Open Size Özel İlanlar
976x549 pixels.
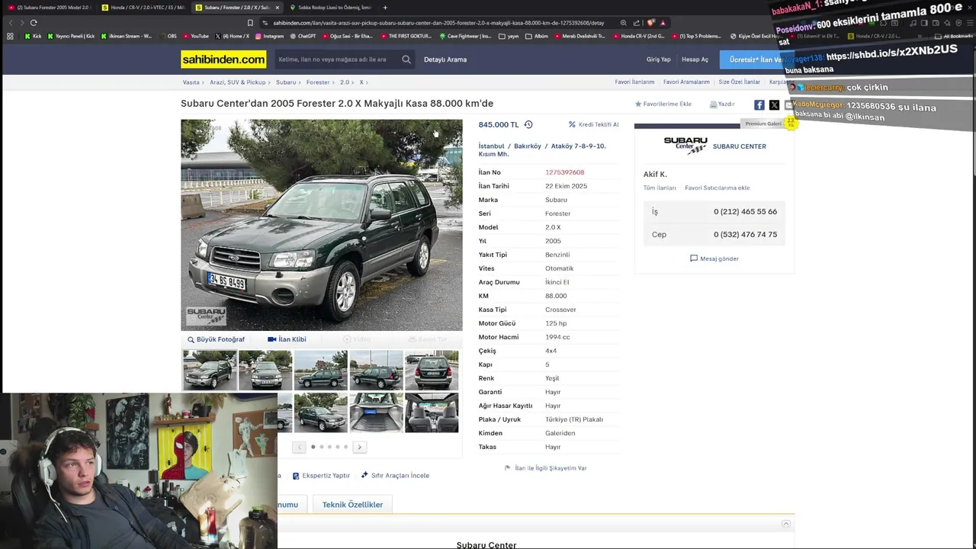click(740, 82)
